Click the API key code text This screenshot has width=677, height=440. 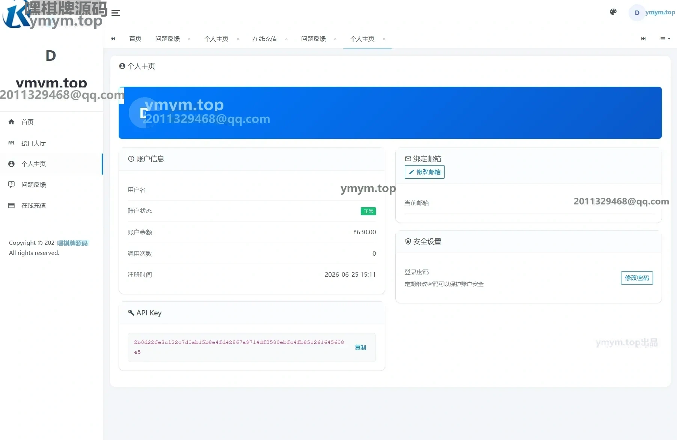pos(239,347)
